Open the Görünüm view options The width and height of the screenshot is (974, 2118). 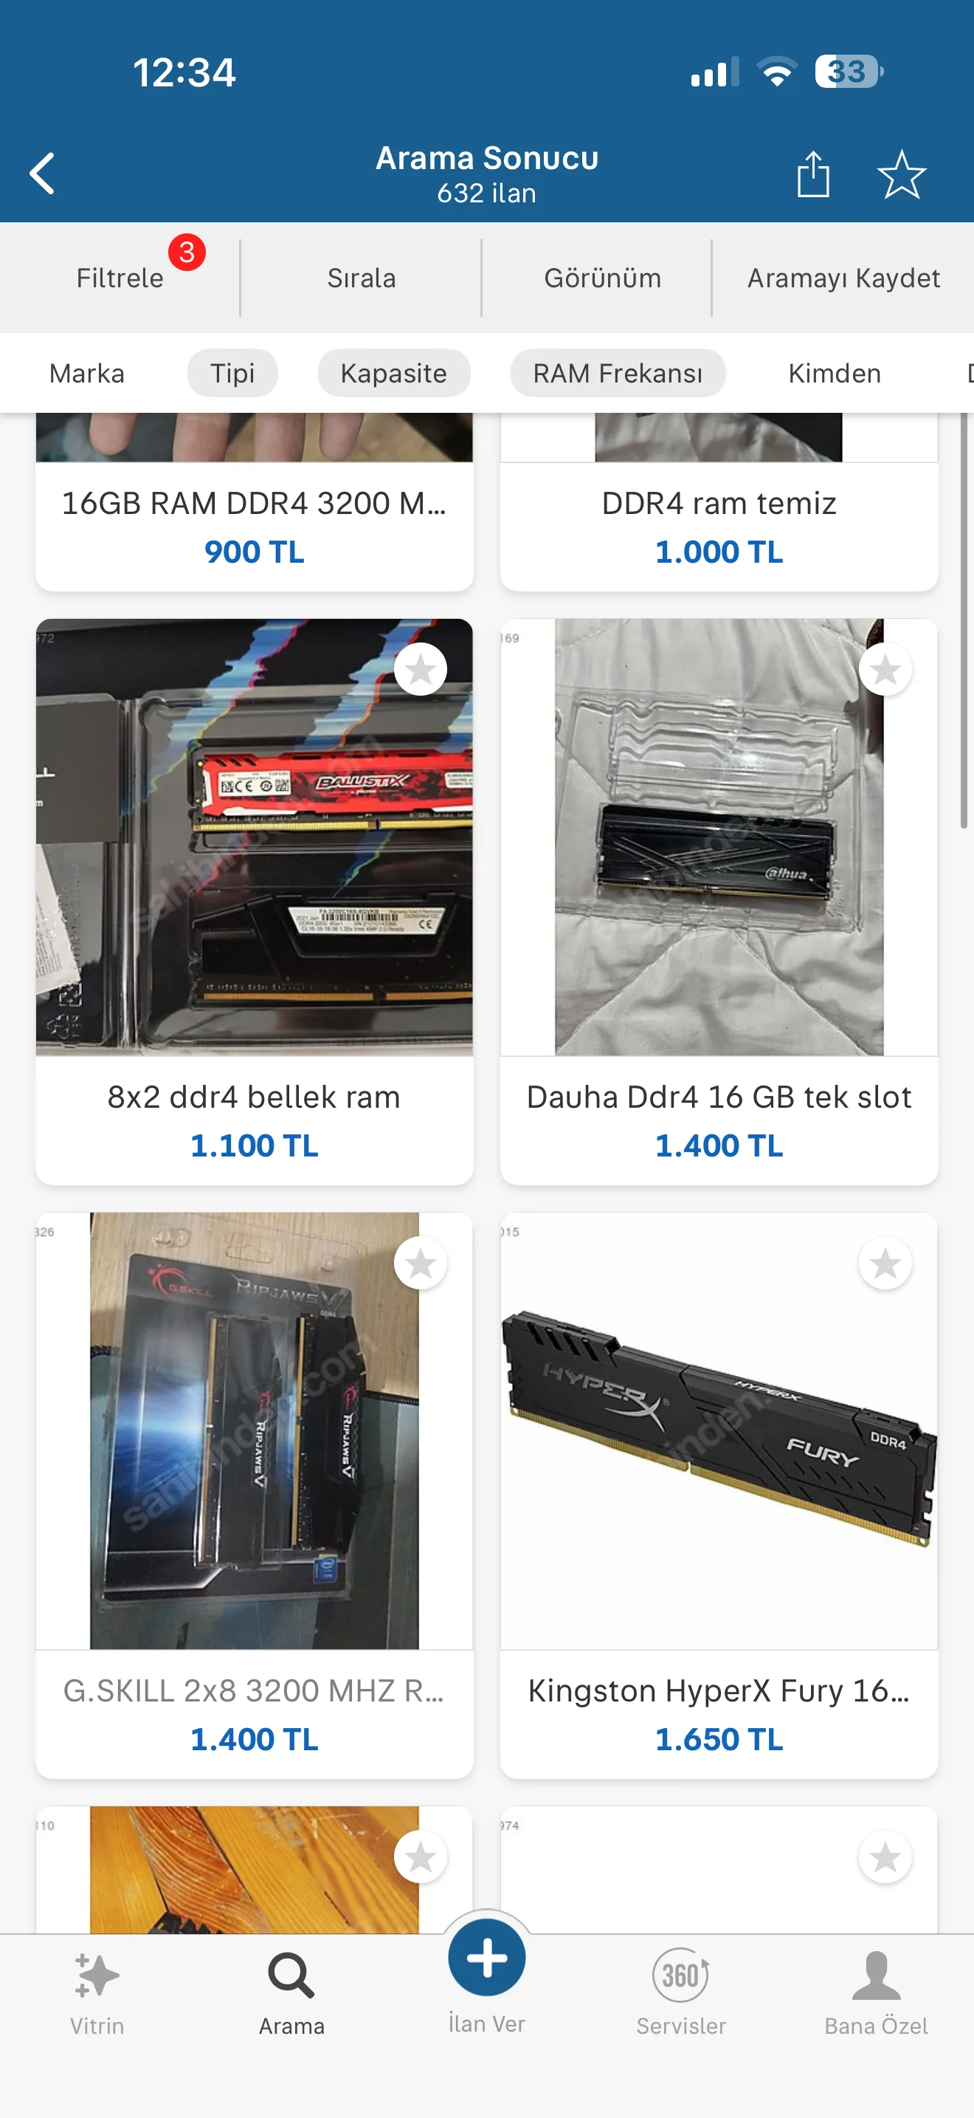603,278
